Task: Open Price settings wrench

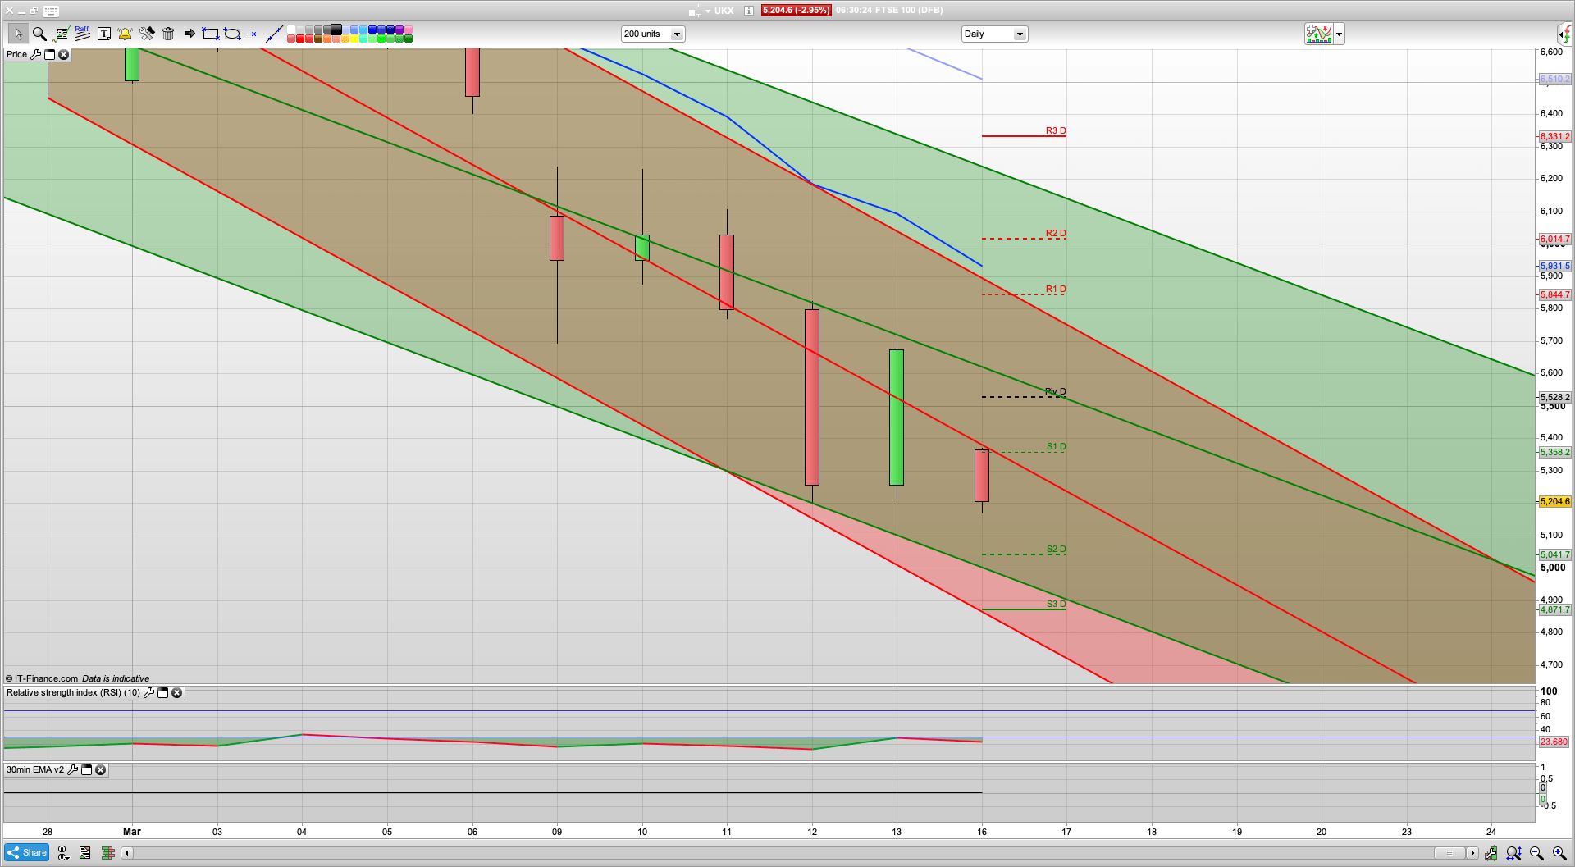Action: [x=35, y=55]
